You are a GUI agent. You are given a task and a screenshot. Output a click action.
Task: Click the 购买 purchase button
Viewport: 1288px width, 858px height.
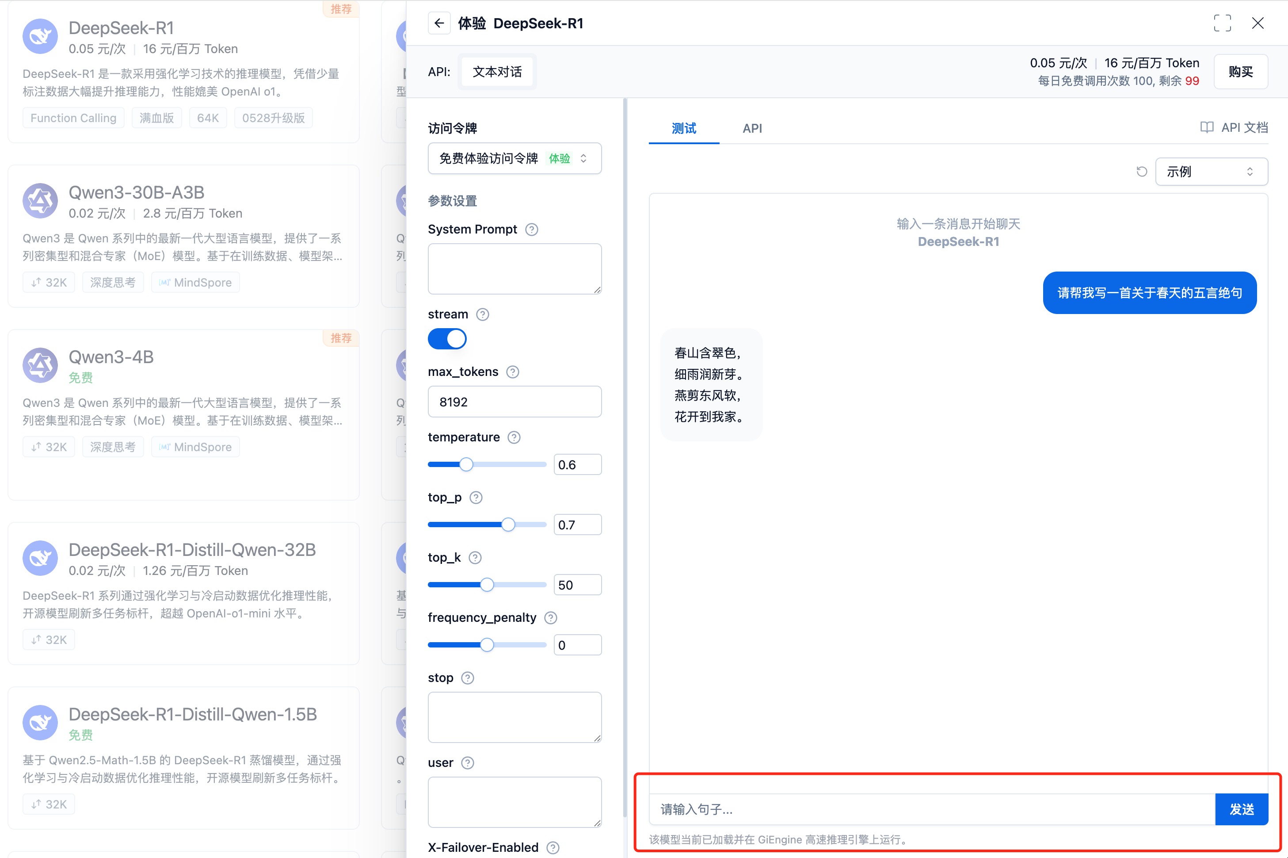1240,72
